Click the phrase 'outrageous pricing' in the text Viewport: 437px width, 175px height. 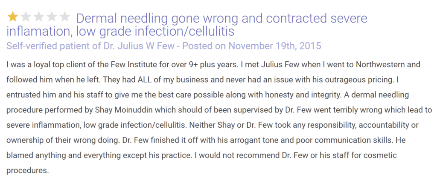(360, 80)
